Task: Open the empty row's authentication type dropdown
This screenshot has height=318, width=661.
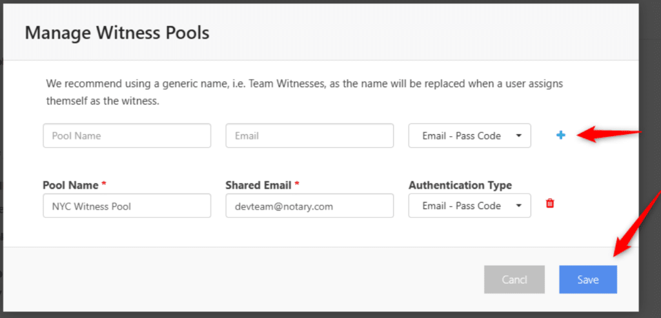Action: coord(470,135)
